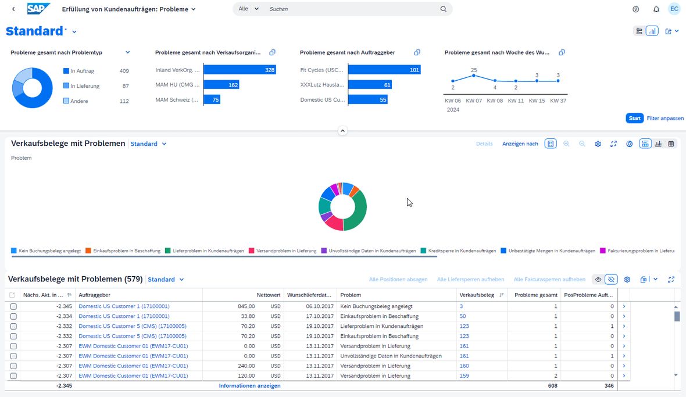Switch to table-only view icon
686x397 pixels.
click(671, 144)
